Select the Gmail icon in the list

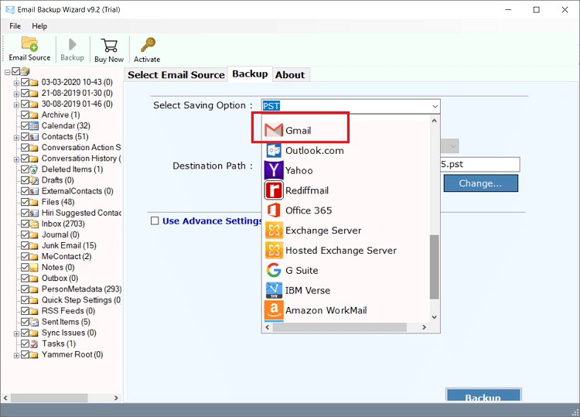[x=274, y=130]
